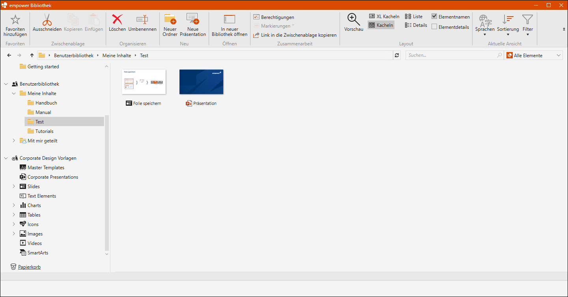This screenshot has width=568, height=297.
Task: Click the Präsentation element name
Action: [205, 103]
